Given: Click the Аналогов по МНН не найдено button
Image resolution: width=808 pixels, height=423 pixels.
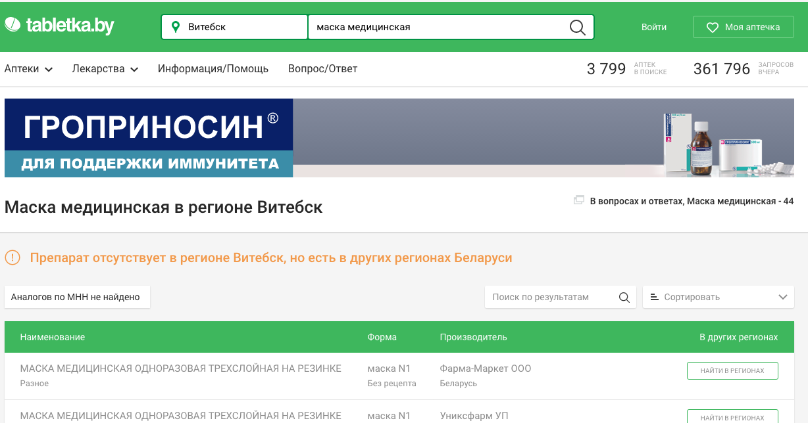Looking at the screenshot, I should 77,297.
